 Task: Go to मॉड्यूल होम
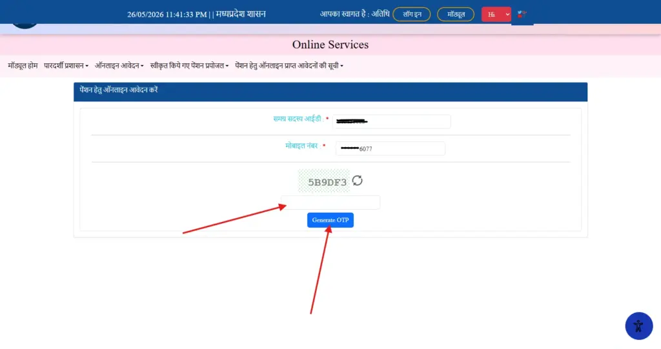(23, 66)
